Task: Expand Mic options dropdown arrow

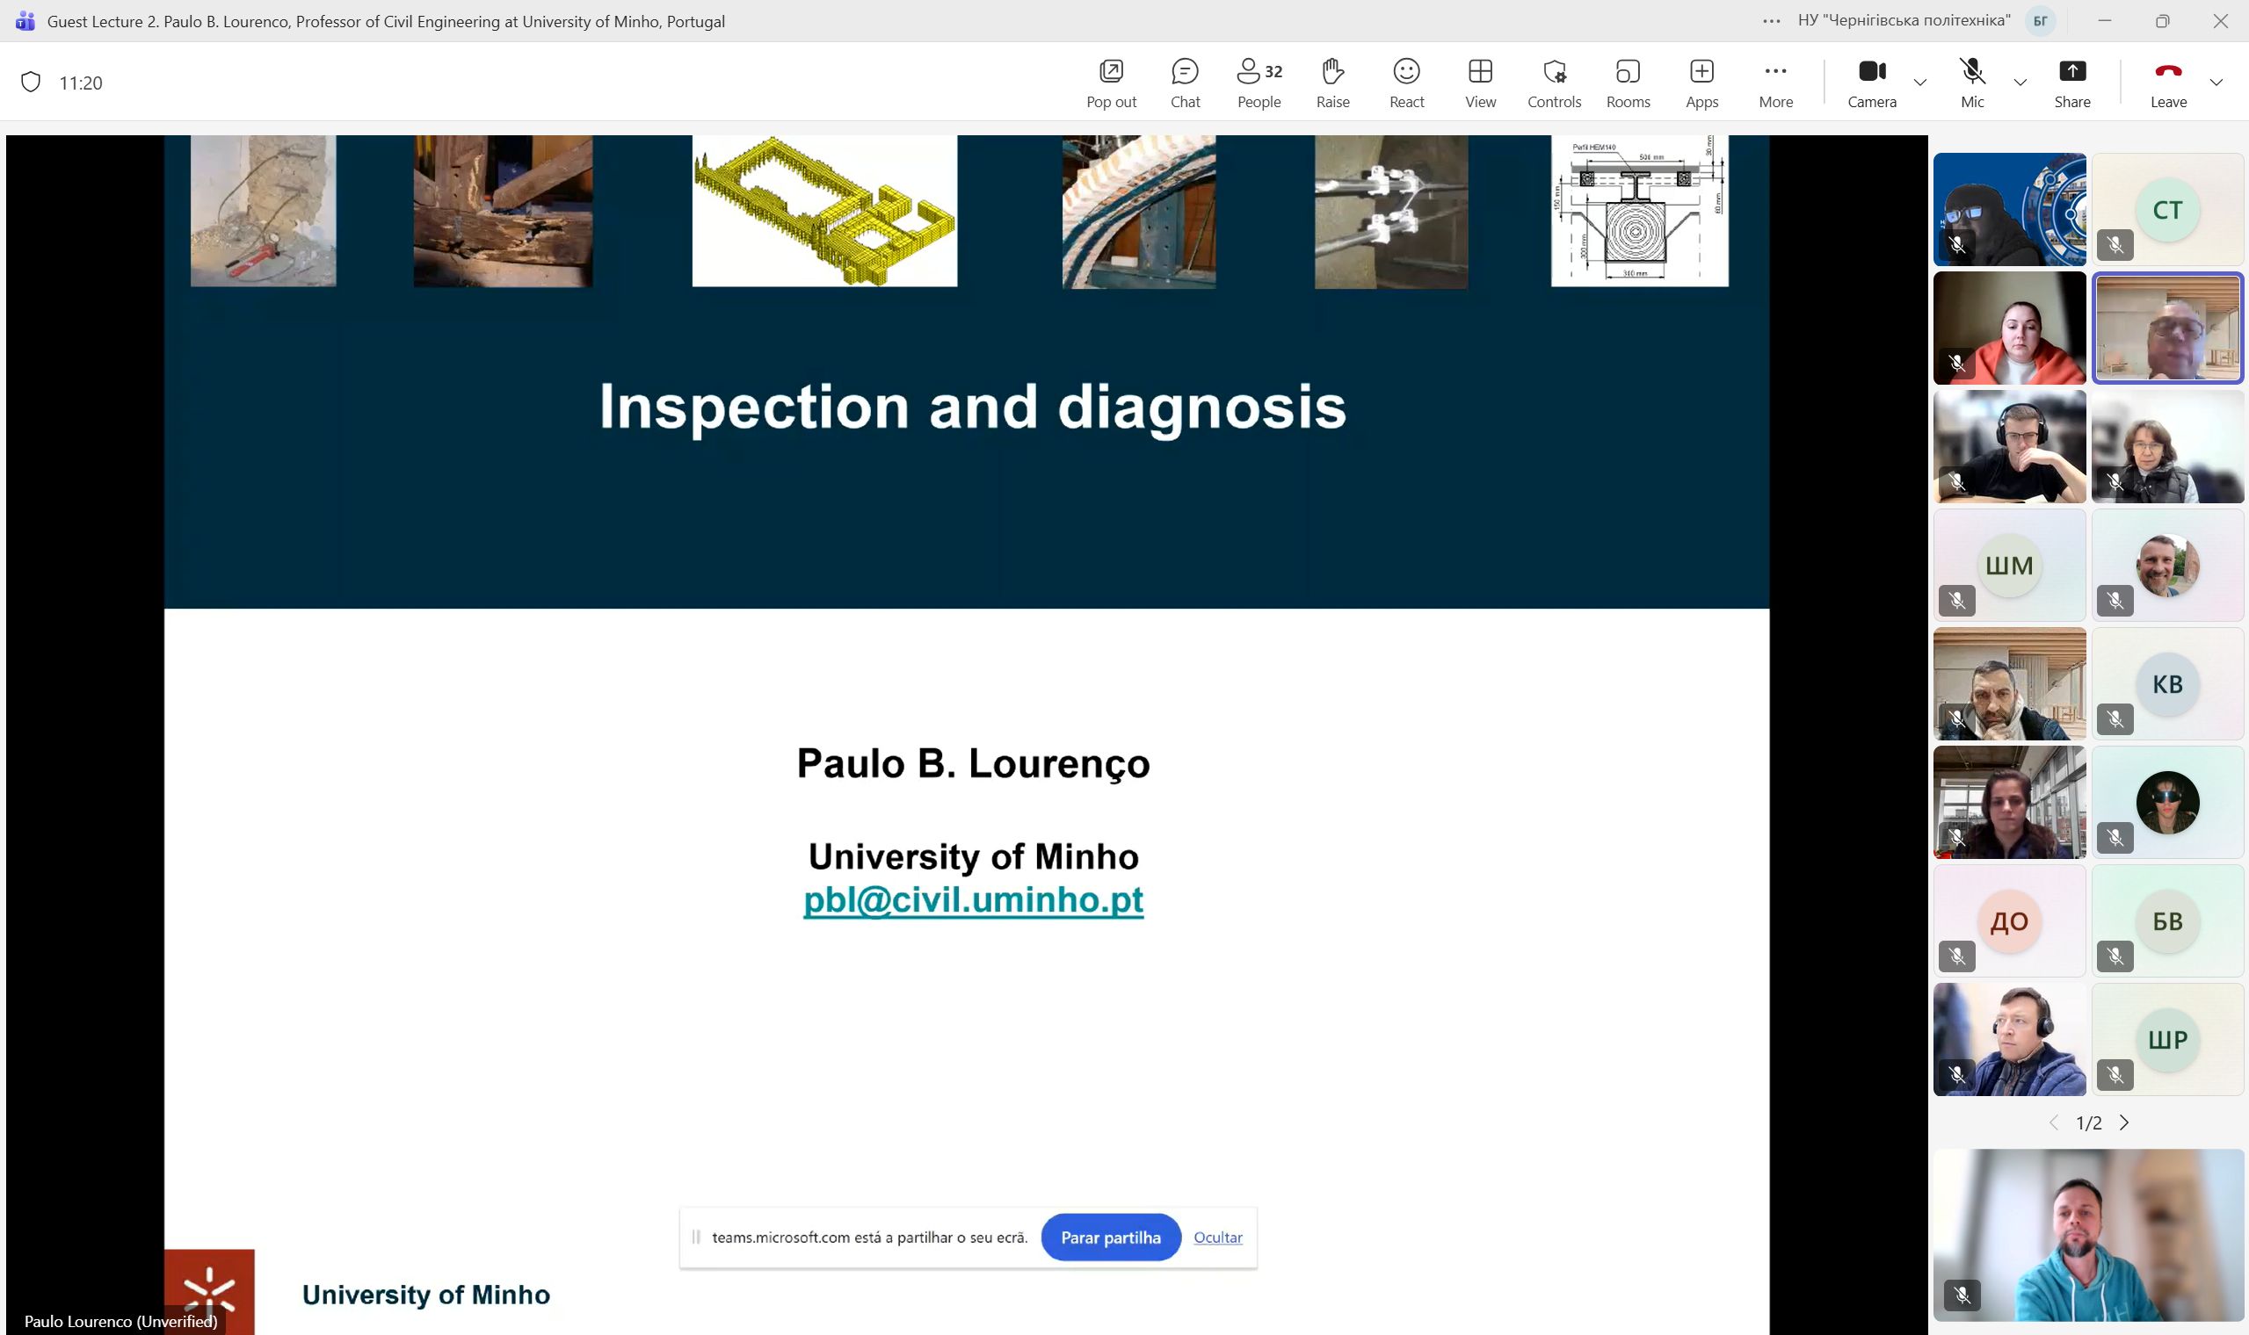Action: coord(2020,83)
